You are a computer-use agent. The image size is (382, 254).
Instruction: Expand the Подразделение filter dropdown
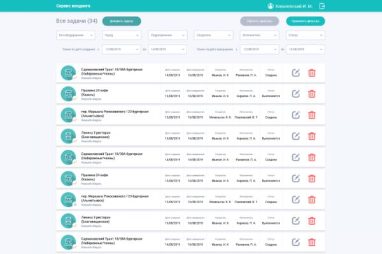point(167,36)
